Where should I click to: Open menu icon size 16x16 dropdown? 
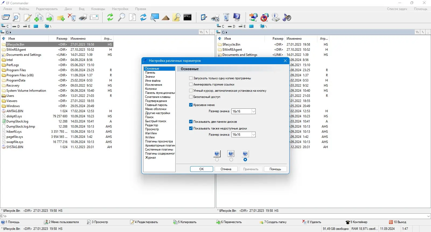tap(253, 111)
